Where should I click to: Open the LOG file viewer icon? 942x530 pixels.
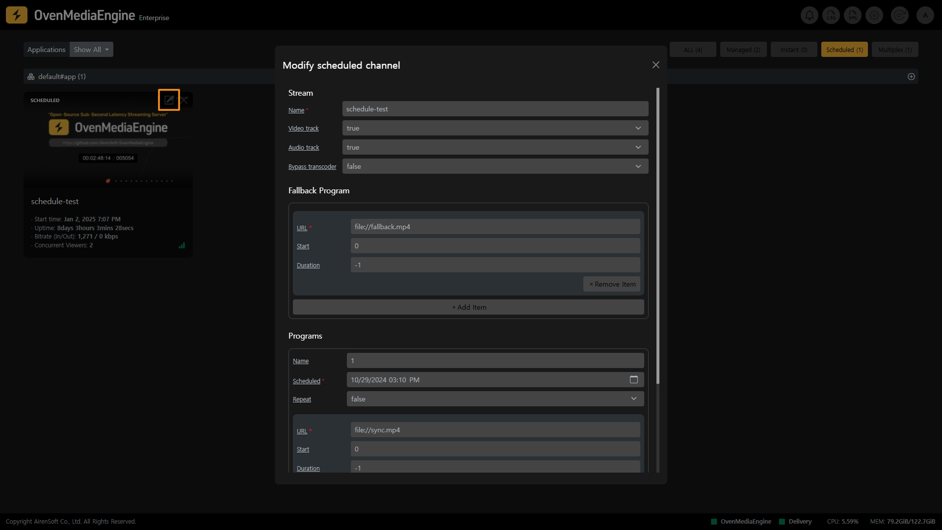pos(831,15)
